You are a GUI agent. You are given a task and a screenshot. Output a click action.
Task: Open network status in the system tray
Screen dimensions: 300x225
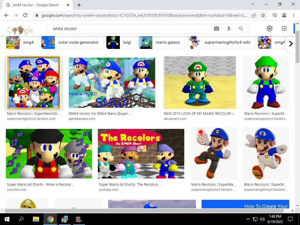click(255, 219)
